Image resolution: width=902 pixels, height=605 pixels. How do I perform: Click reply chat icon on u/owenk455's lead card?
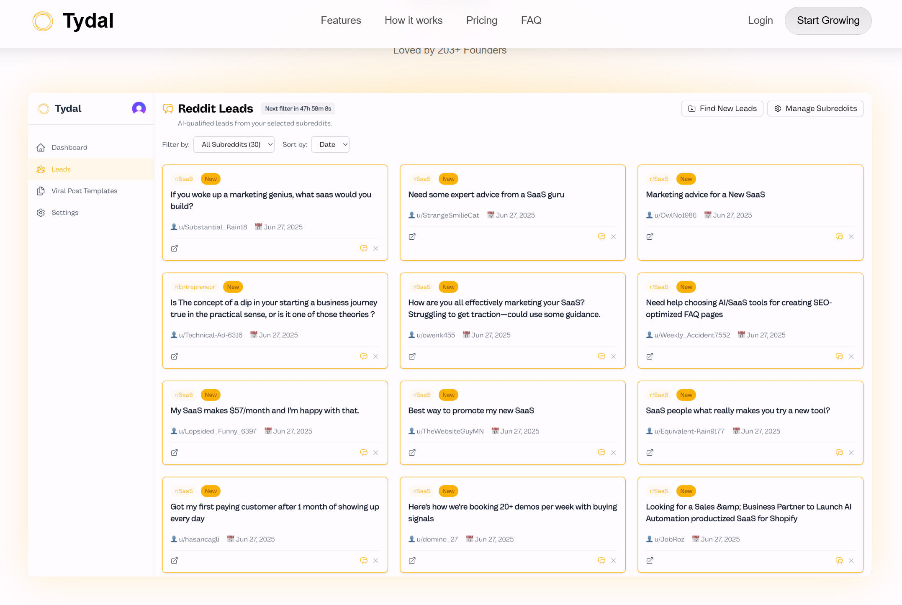point(601,356)
